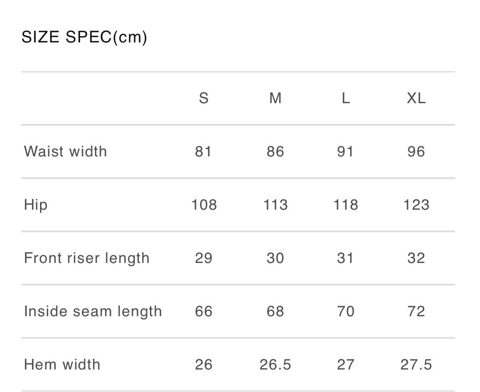Click the Hip row label

(36, 205)
